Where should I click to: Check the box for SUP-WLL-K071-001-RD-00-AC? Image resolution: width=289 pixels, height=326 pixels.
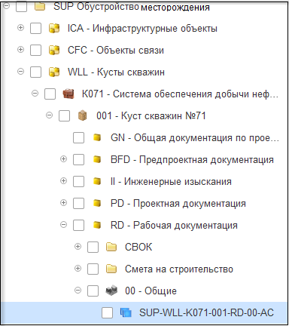(107, 312)
